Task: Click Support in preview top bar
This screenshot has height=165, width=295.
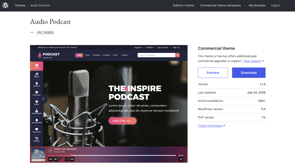Action: pos(138,48)
